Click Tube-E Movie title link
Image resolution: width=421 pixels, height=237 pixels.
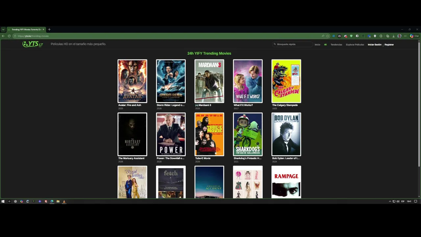pyautogui.click(x=203, y=158)
